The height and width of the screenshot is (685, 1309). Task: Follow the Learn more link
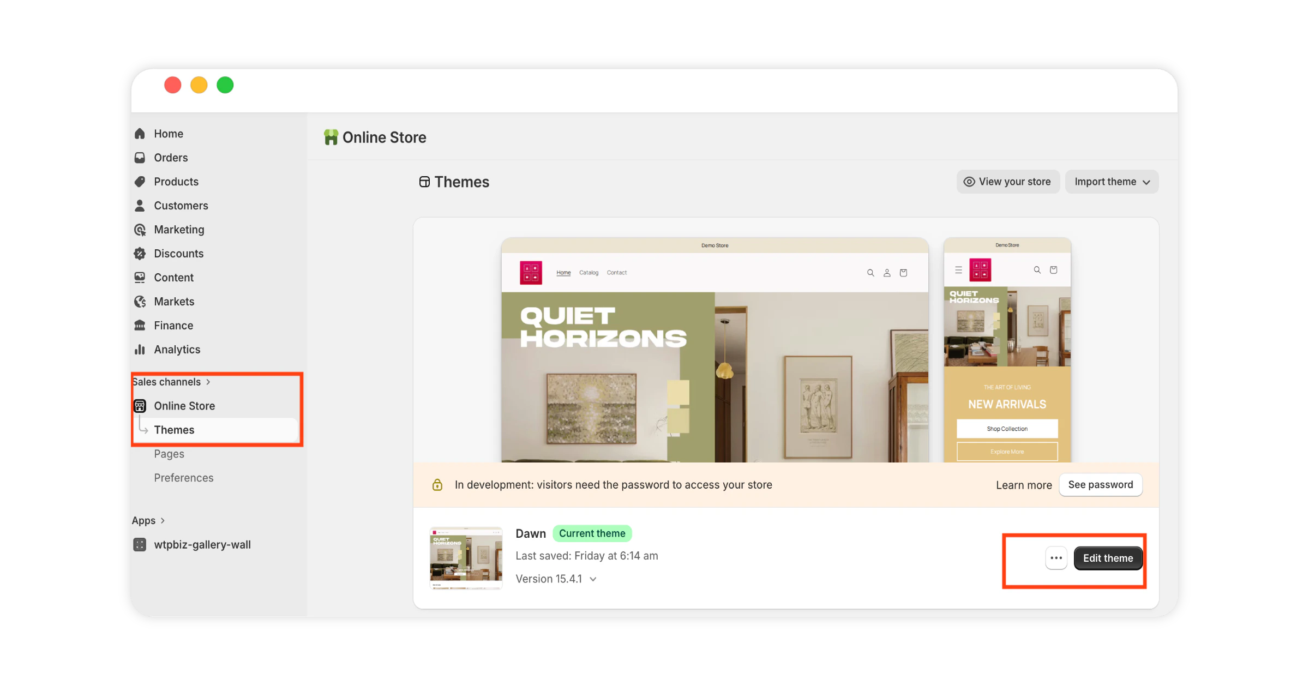1024,485
